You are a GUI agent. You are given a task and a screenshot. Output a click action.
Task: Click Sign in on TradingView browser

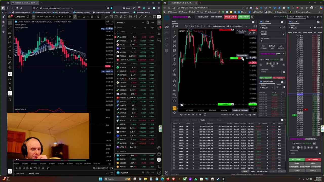(x=127, y=8)
